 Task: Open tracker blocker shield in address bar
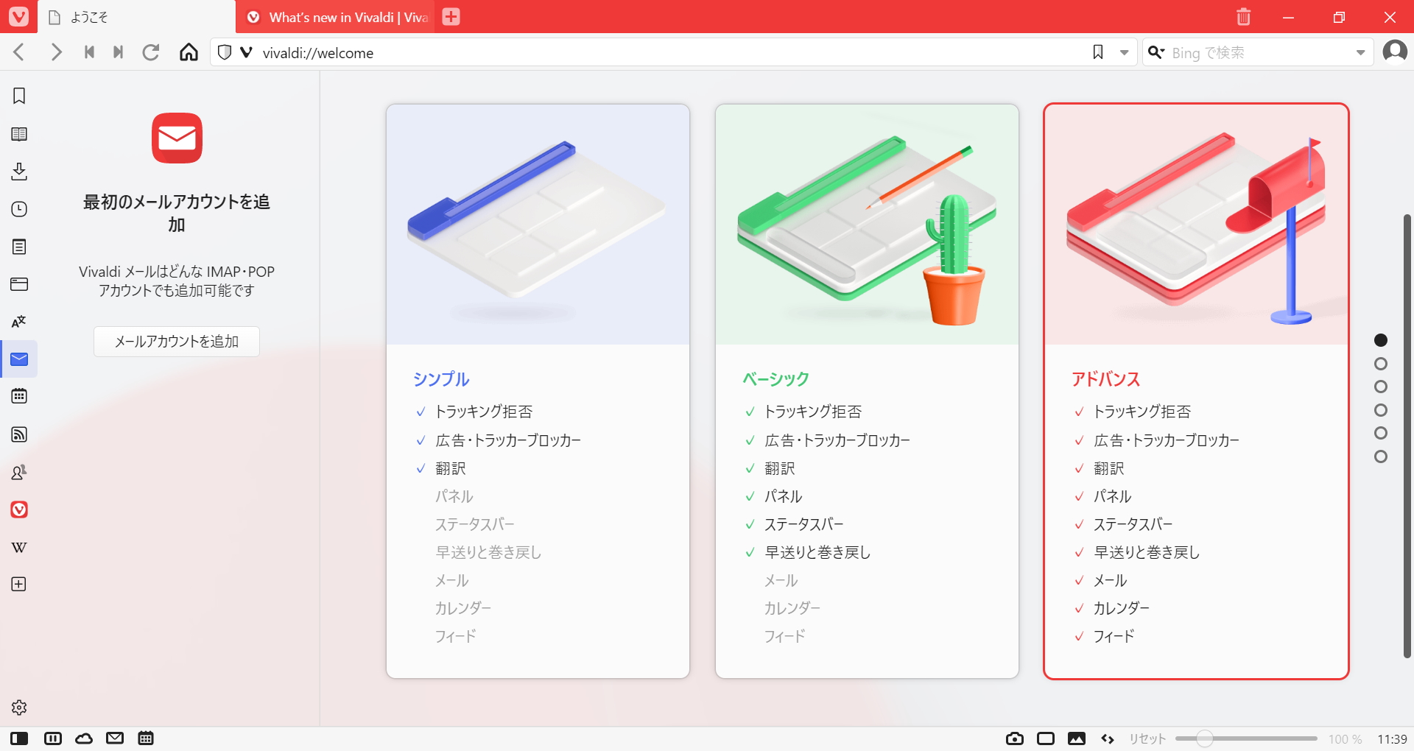[225, 52]
